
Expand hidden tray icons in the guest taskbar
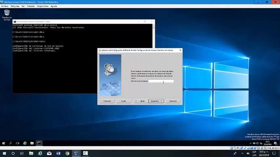(x=251, y=143)
